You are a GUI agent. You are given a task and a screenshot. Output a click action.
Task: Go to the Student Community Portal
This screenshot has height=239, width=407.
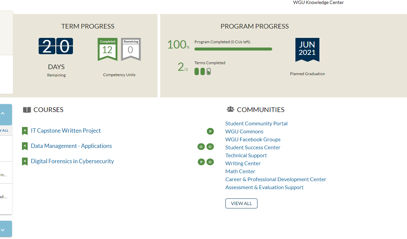[256, 123]
